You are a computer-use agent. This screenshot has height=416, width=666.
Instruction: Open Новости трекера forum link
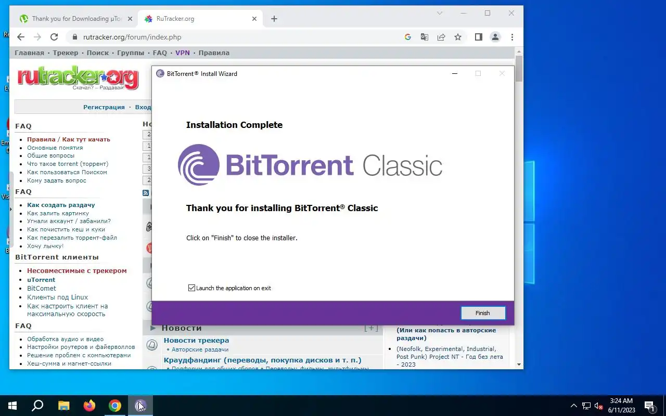(x=196, y=341)
